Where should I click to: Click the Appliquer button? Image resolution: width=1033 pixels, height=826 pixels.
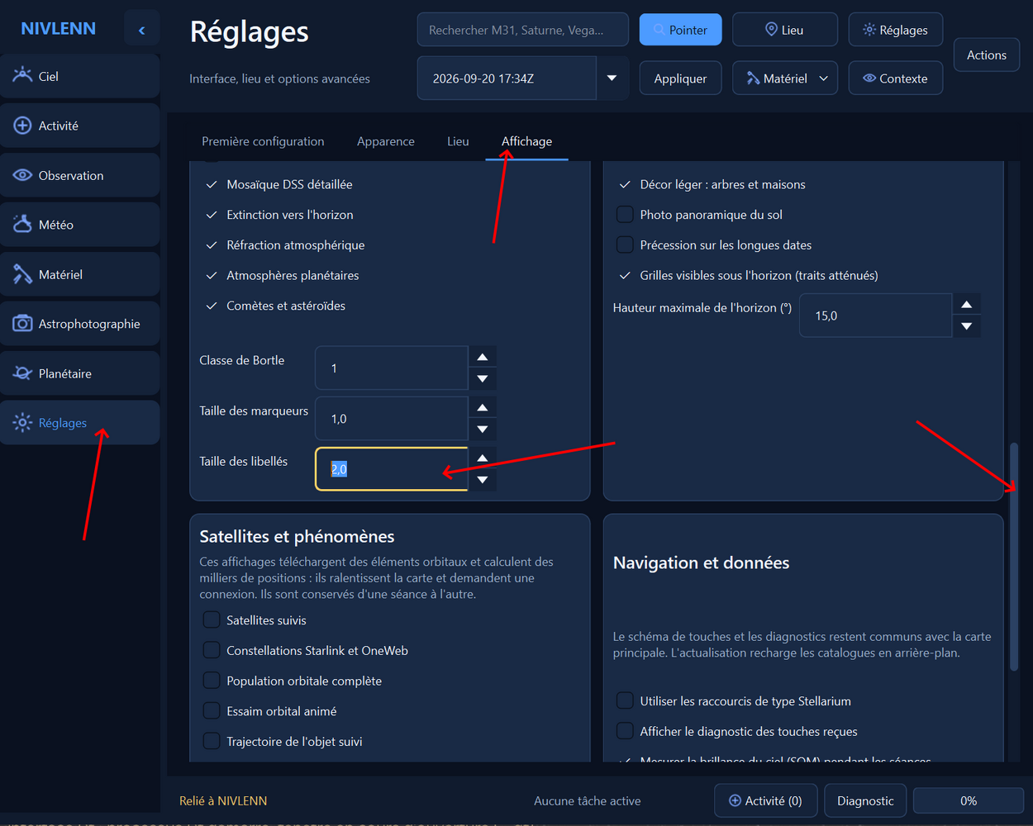click(x=680, y=78)
